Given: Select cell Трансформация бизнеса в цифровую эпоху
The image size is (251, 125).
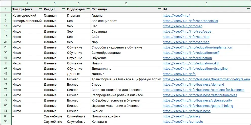Looking at the screenshot, I should coord(126,79).
